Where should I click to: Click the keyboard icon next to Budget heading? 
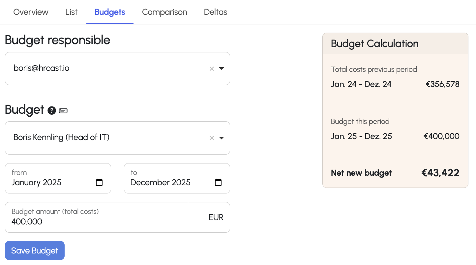63,111
